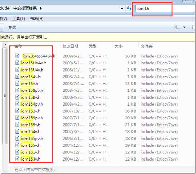196x174 pixels.
Task: Open the 帮助(H) menu
Action: (37, 18)
